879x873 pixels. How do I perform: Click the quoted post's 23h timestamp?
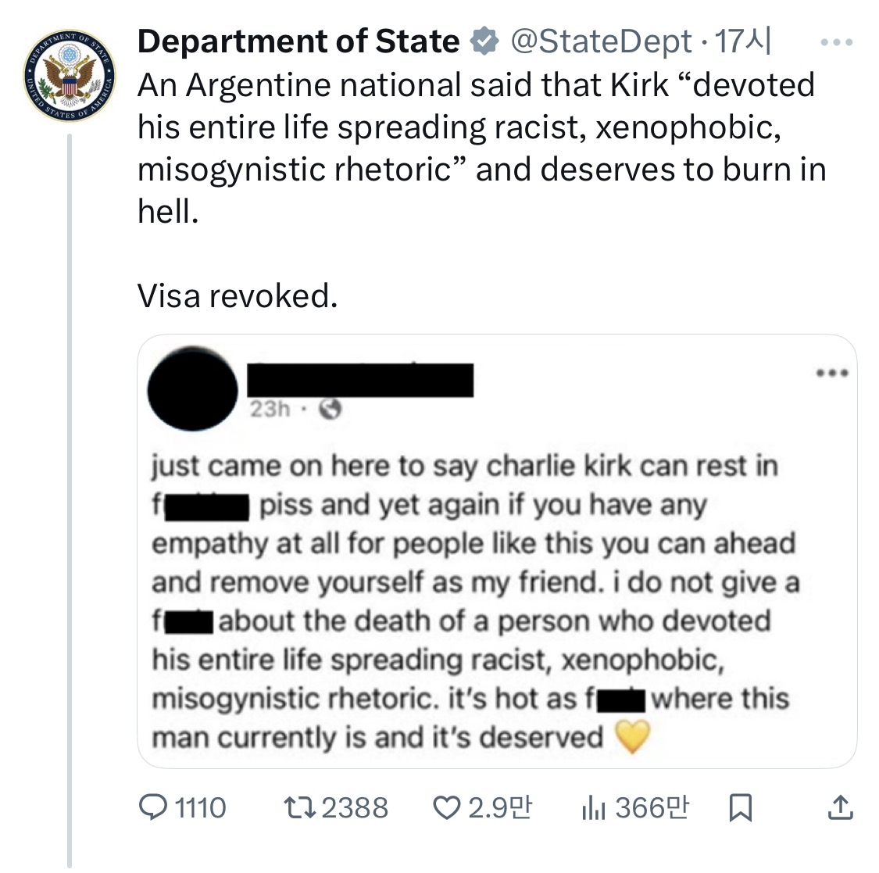coord(270,409)
